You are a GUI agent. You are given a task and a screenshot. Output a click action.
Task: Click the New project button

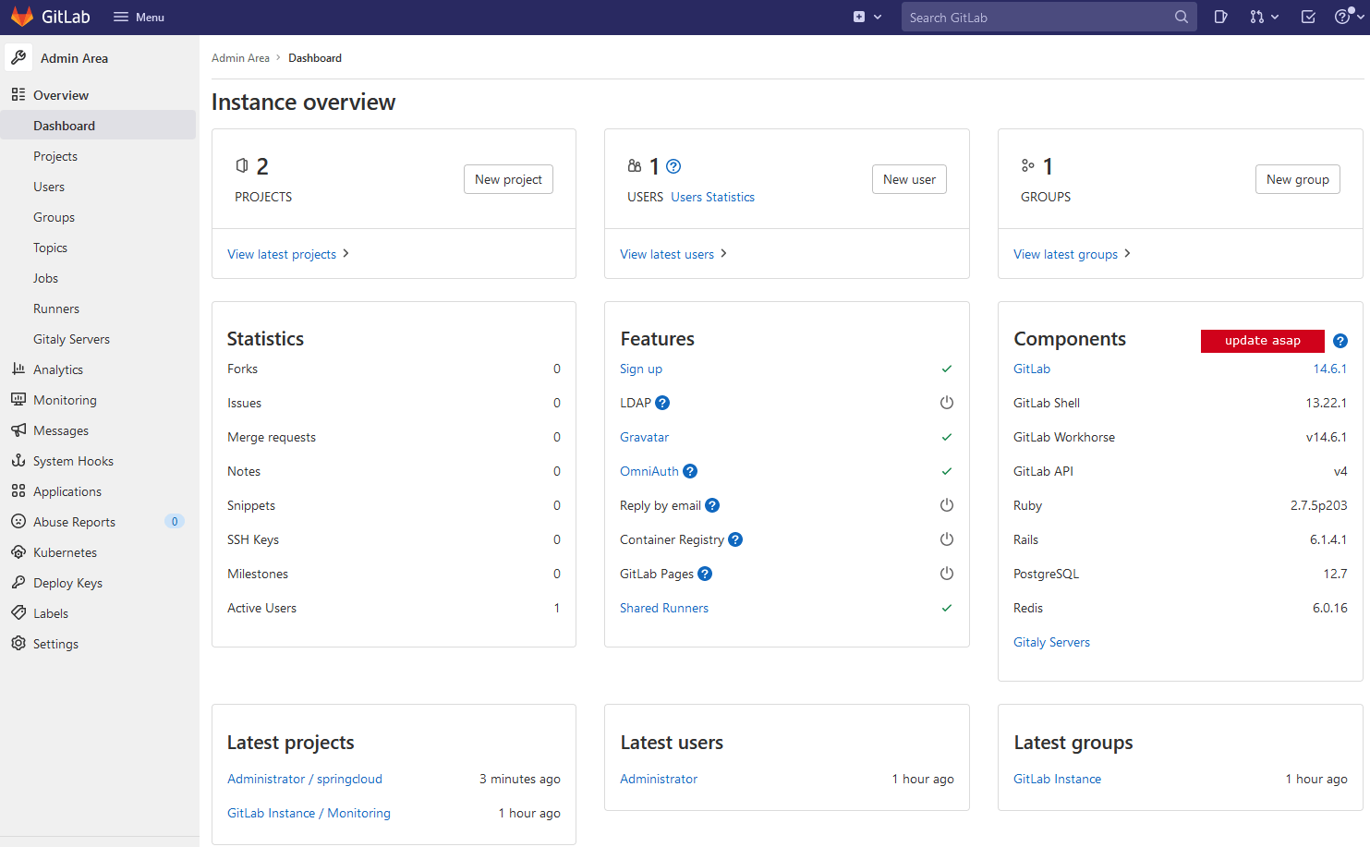(x=508, y=179)
